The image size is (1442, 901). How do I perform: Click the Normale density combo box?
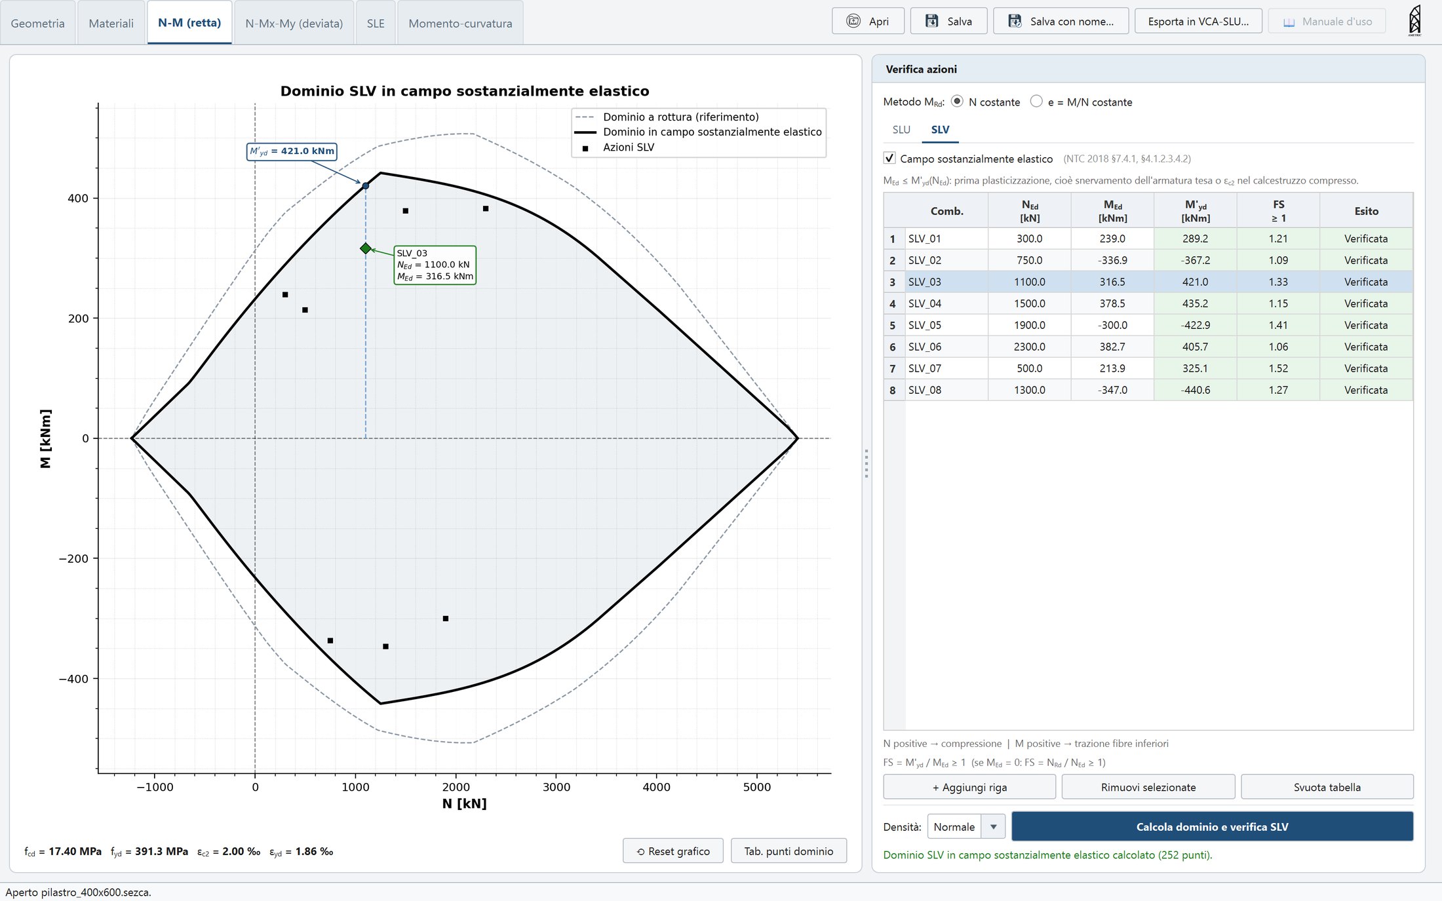[966, 827]
